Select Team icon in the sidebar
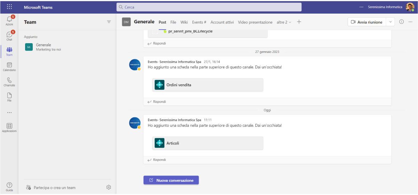Screen dimensions: 418x195 (x=9, y=51)
